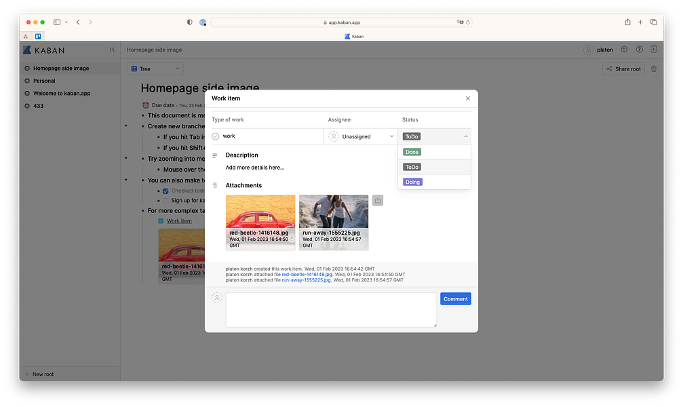683x407 pixels.
Task: Open the pinned red tab icon
Action: 26,36
